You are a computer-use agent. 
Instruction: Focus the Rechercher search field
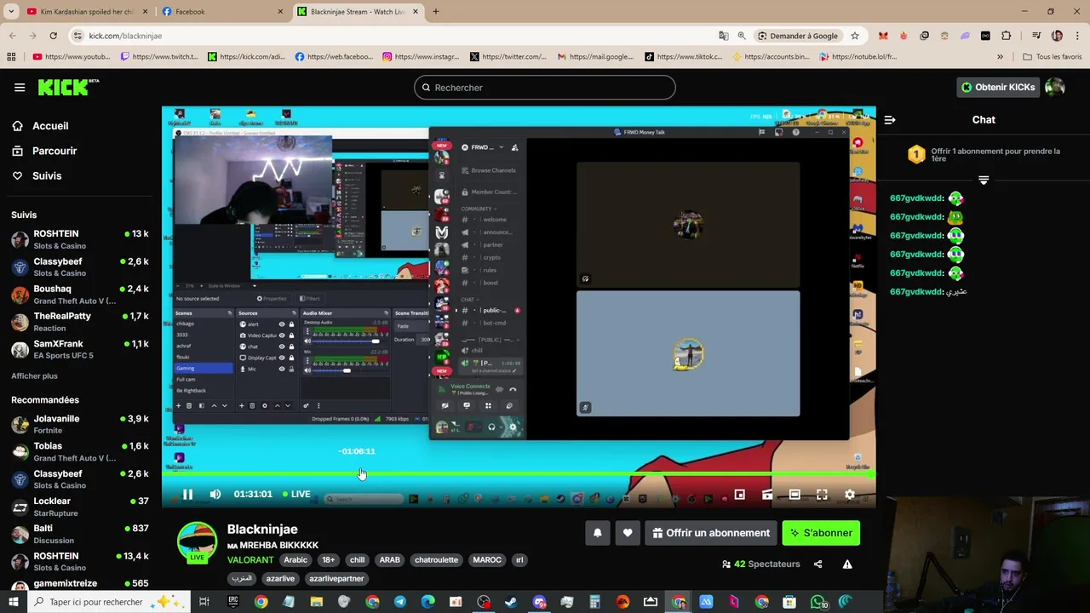545,87
